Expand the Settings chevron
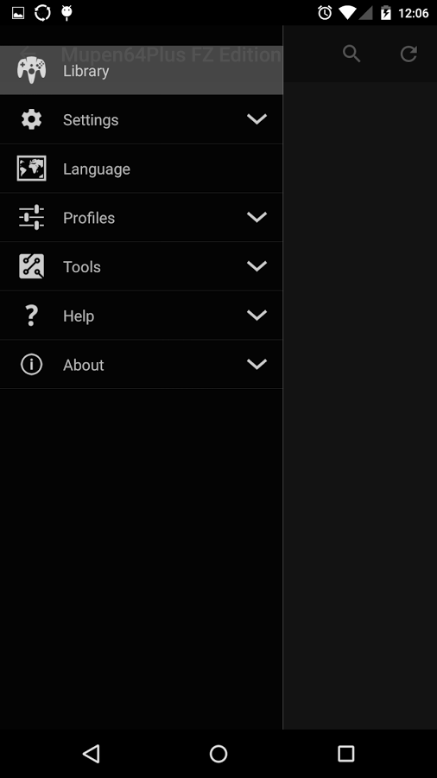Image resolution: width=437 pixels, height=778 pixels. coord(256,119)
